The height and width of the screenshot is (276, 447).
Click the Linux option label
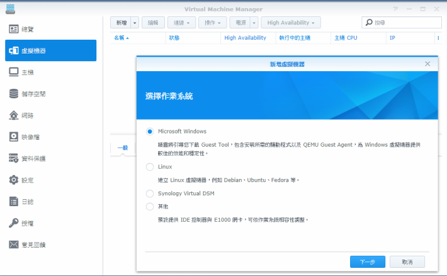tap(165, 167)
